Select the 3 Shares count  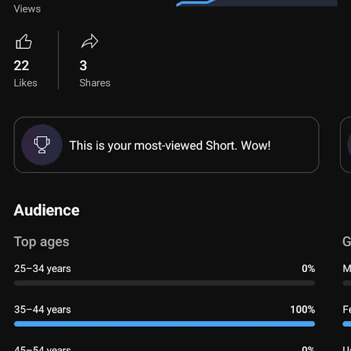click(x=83, y=66)
